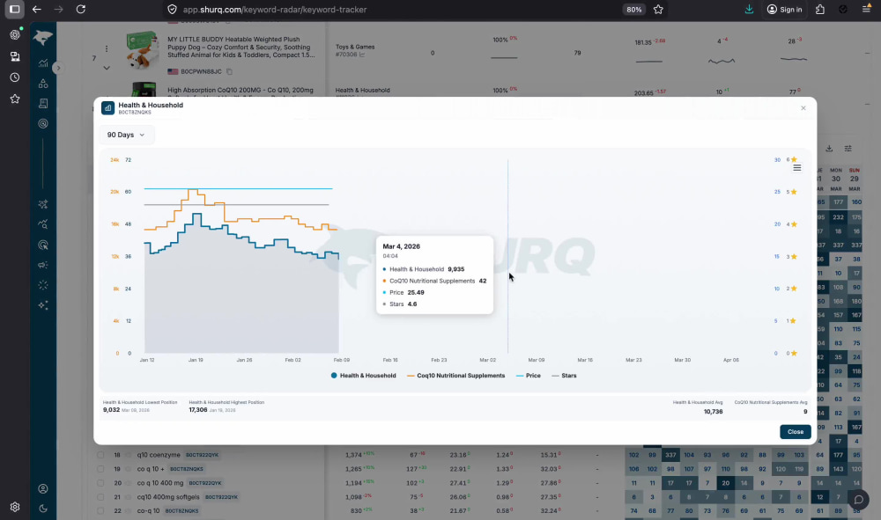The height and width of the screenshot is (520, 881).
Task: Expand the collapsed left sidebar arrow
Action: (57, 68)
